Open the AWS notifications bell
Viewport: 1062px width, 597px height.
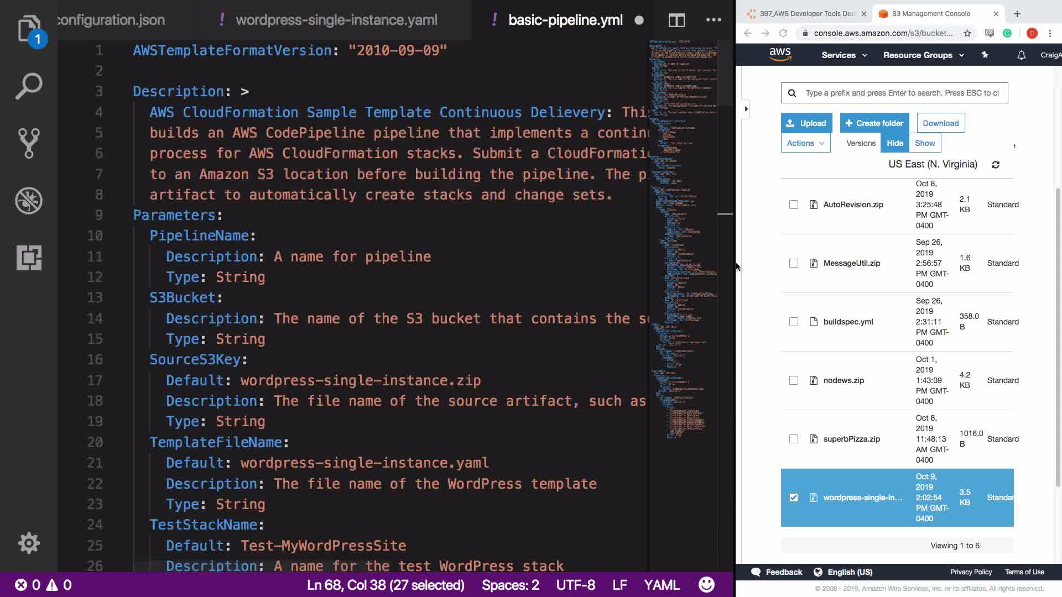tap(1021, 55)
